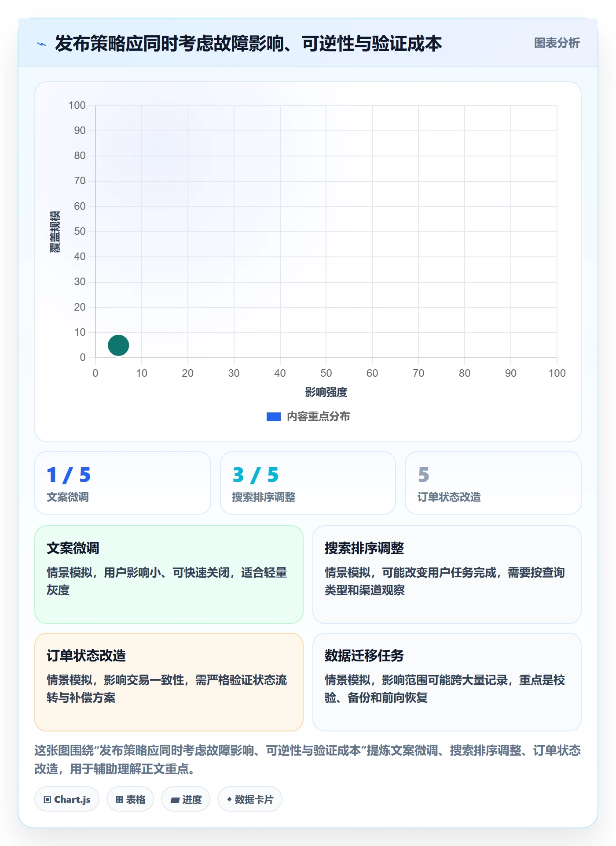Select the teal data bubble in the chart
The image size is (616, 846).
click(x=118, y=345)
